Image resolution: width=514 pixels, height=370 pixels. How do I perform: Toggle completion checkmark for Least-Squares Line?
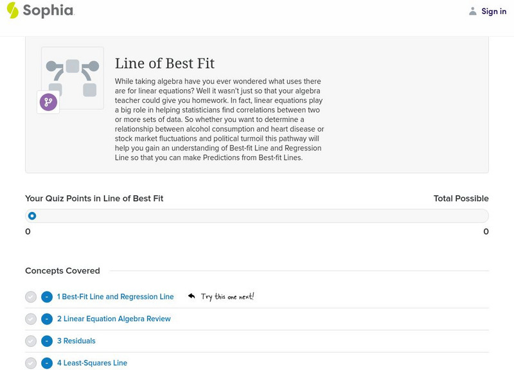click(31, 363)
